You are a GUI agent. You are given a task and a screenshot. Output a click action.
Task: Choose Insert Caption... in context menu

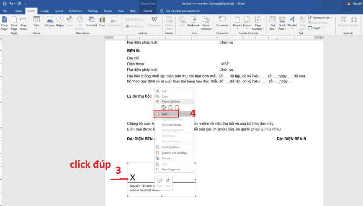(x=174, y=147)
